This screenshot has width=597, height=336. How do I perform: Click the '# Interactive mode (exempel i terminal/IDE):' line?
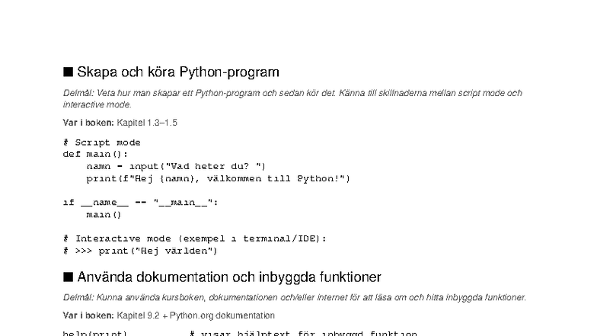point(195,239)
